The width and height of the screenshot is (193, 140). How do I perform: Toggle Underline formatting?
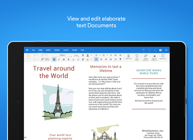tap(64, 59)
